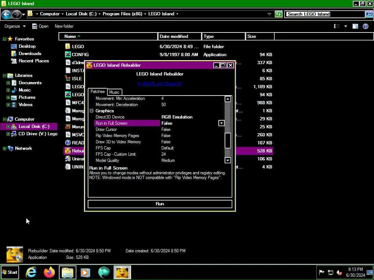Screen dimensions: 374x280
Task: Open Internet Explorer from taskbar
Action: 31,272
